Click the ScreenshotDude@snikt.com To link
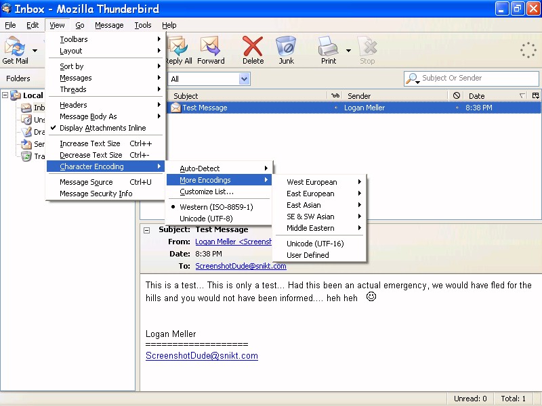This screenshot has height=406, width=542. point(241,266)
